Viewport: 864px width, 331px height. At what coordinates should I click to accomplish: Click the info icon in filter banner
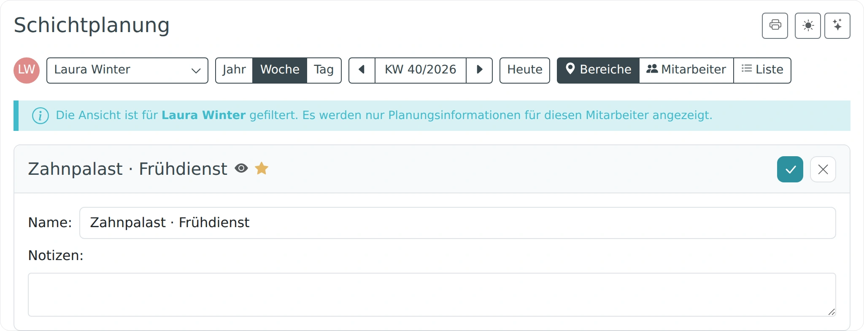[40, 115]
